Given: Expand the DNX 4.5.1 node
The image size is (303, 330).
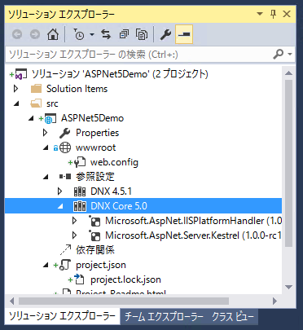Looking at the screenshot, I should (60, 191).
